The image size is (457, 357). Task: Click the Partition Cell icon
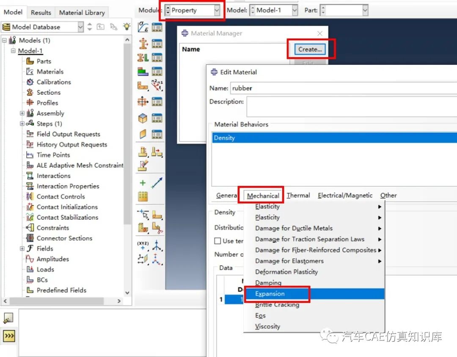[143, 228]
